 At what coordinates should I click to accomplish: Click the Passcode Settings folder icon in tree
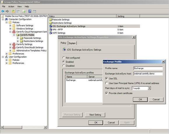point(22,38)
